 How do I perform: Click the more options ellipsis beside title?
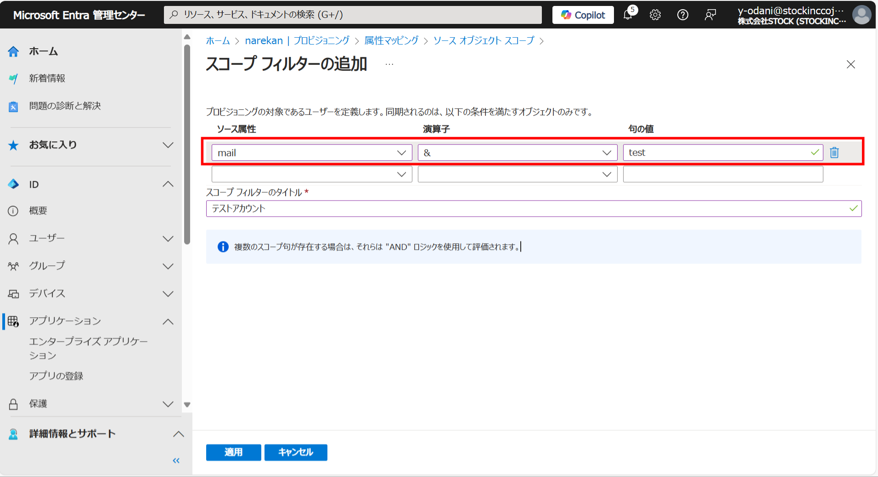click(x=389, y=64)
